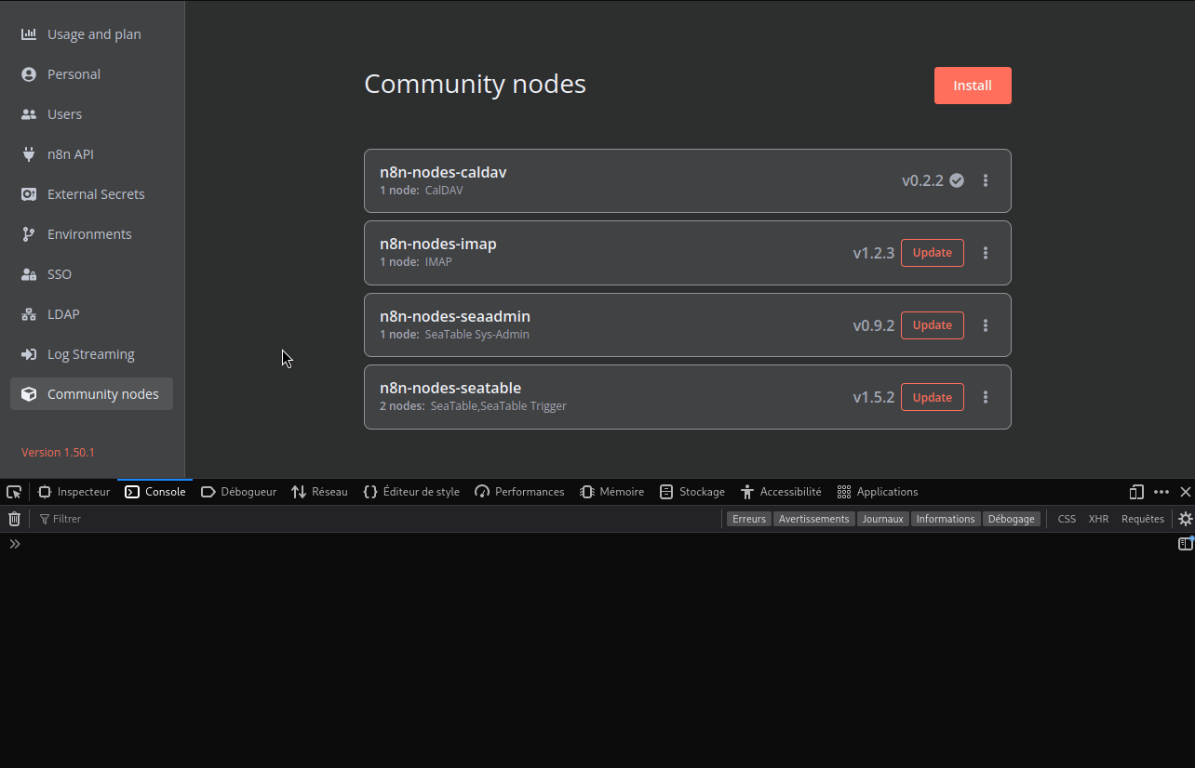Open Personal settings page
The image size is (1195, 768).
pos(91,74)
